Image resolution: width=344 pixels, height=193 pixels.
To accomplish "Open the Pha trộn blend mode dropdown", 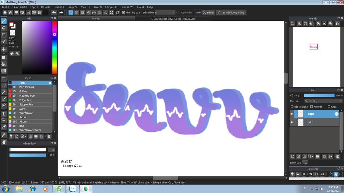I will [x=323, y=101].
